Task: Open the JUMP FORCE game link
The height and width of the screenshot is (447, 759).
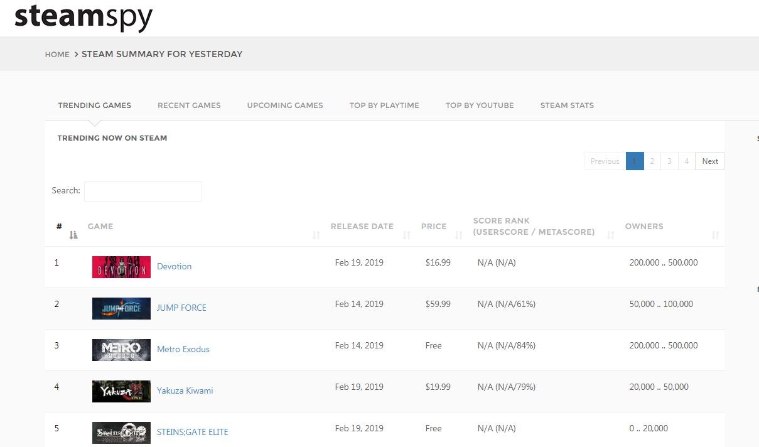Action: point(181,308)
